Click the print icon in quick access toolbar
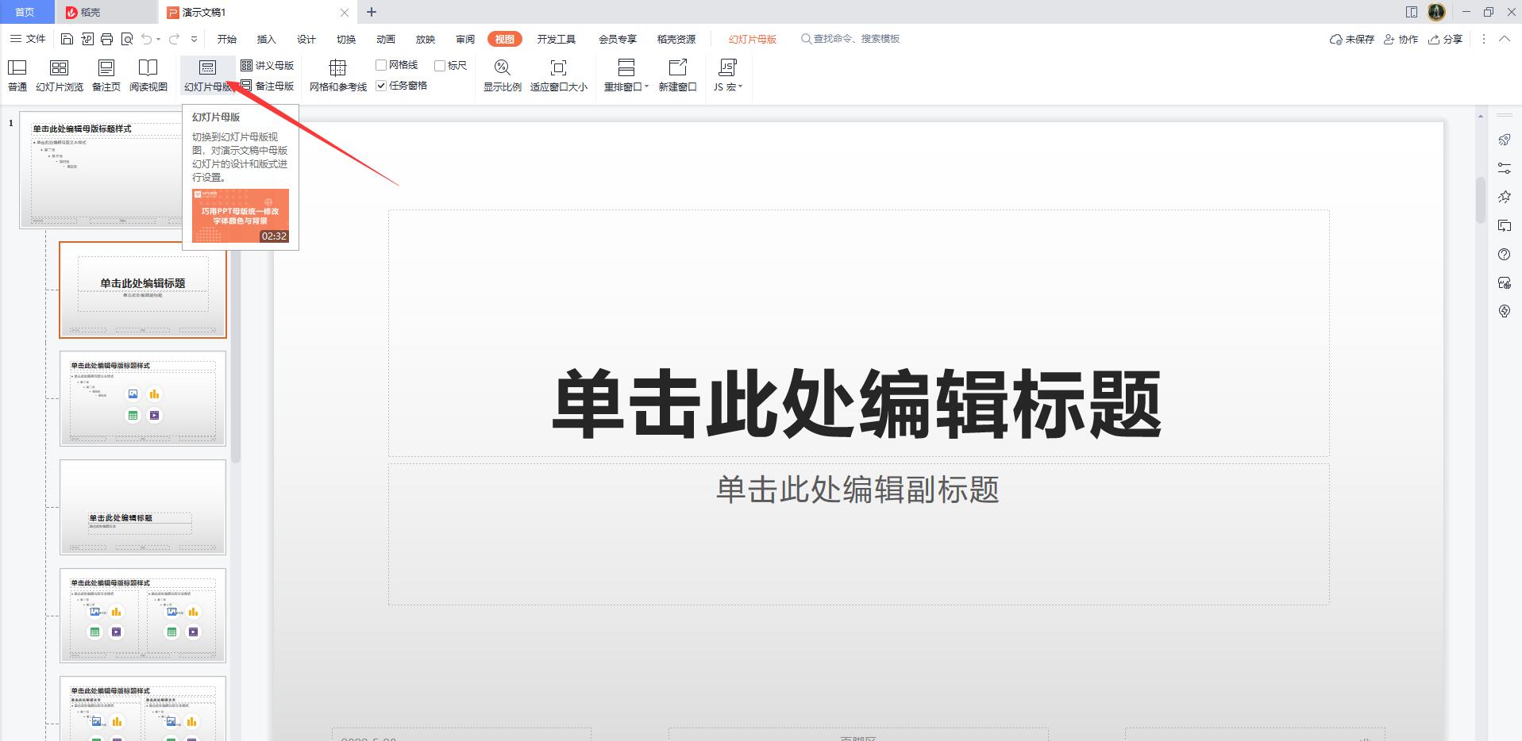Screen dimensions: 1522x741 pyautogui.click(x=106, y=39)
